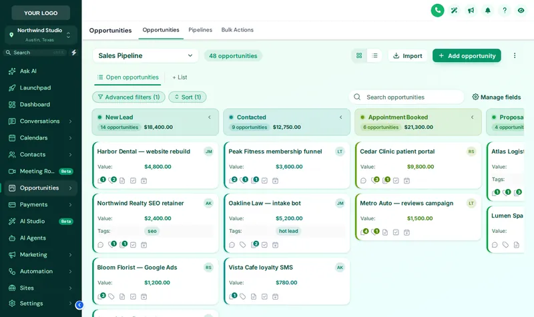Image resolution: width=534 pixels, height=317 pixels.
Task: Select the Open opportunities list tab
Action: pyautogui.click(x=127, y=77)
